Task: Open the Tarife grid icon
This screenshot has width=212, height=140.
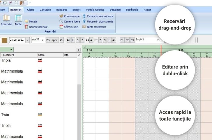Action: (18, 18)
